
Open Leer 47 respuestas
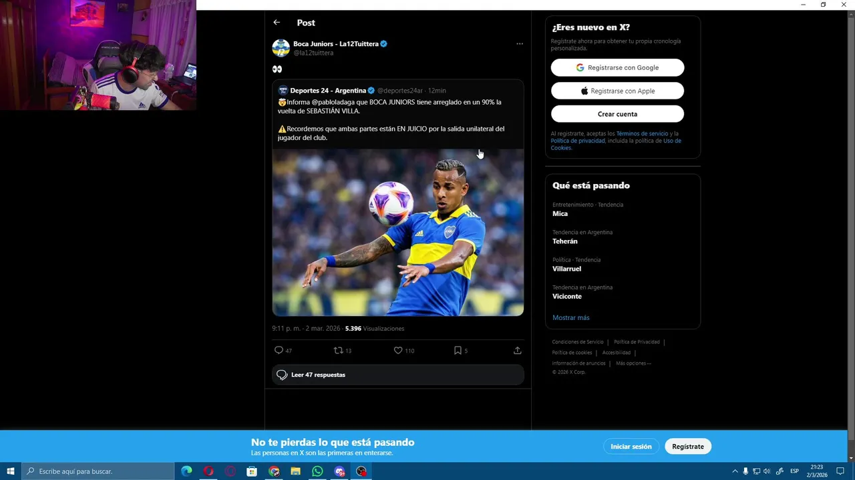pyautogui.click(x=398, y=375)
